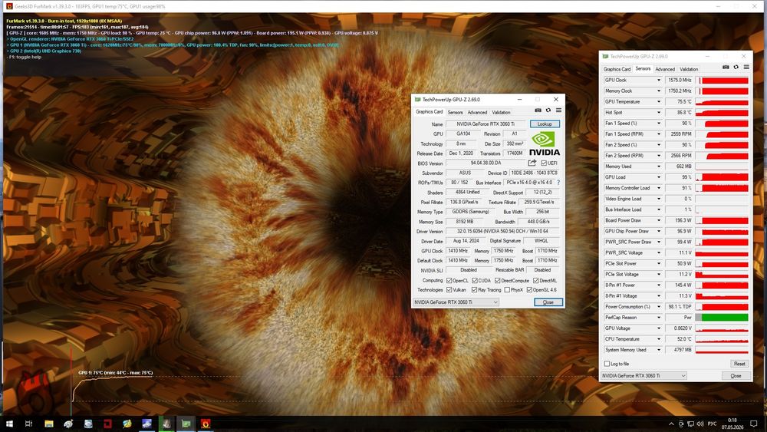Image resolution: width=767 pixels, height=432 pixels.
Task: Open Task View on the taskbar
Action: (x=28, y=424)
